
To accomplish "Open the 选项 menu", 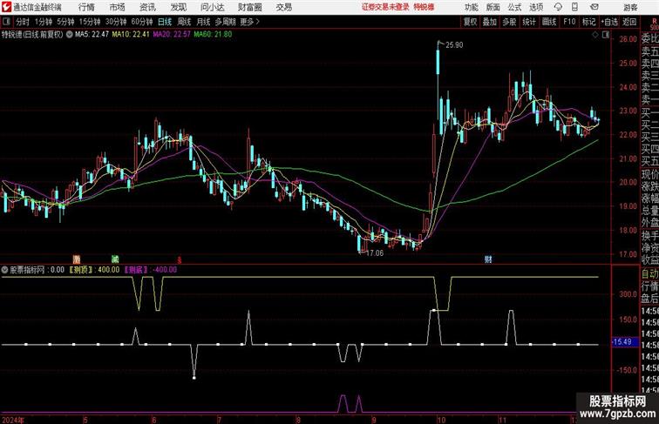I will click(536, 7).
